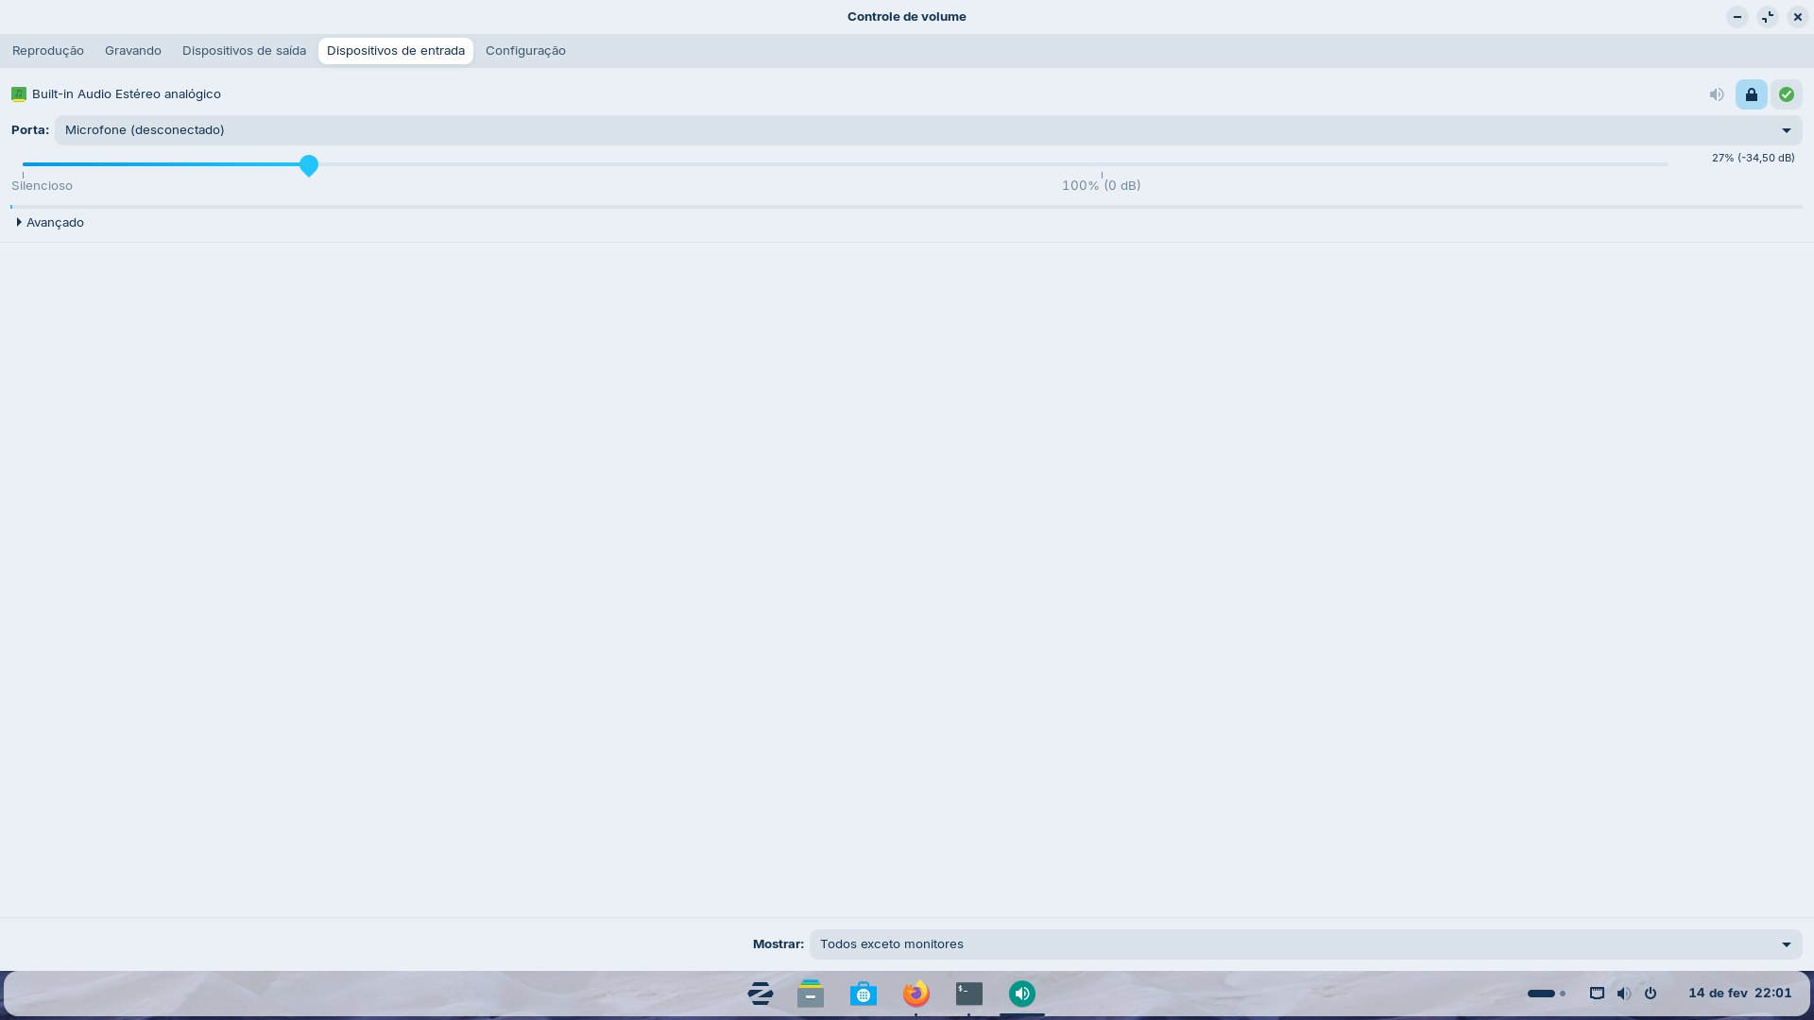Set device as fallback with green checkmark
1814x1020 pixels.
pyautogui.click(x=1786, y=94)
